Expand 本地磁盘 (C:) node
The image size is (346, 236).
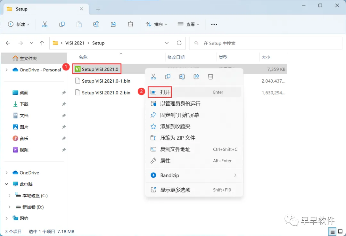tap(10, 196)
